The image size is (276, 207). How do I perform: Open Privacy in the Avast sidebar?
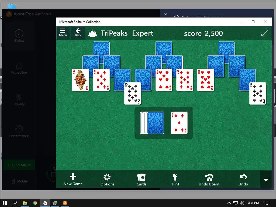coord(19,100)
